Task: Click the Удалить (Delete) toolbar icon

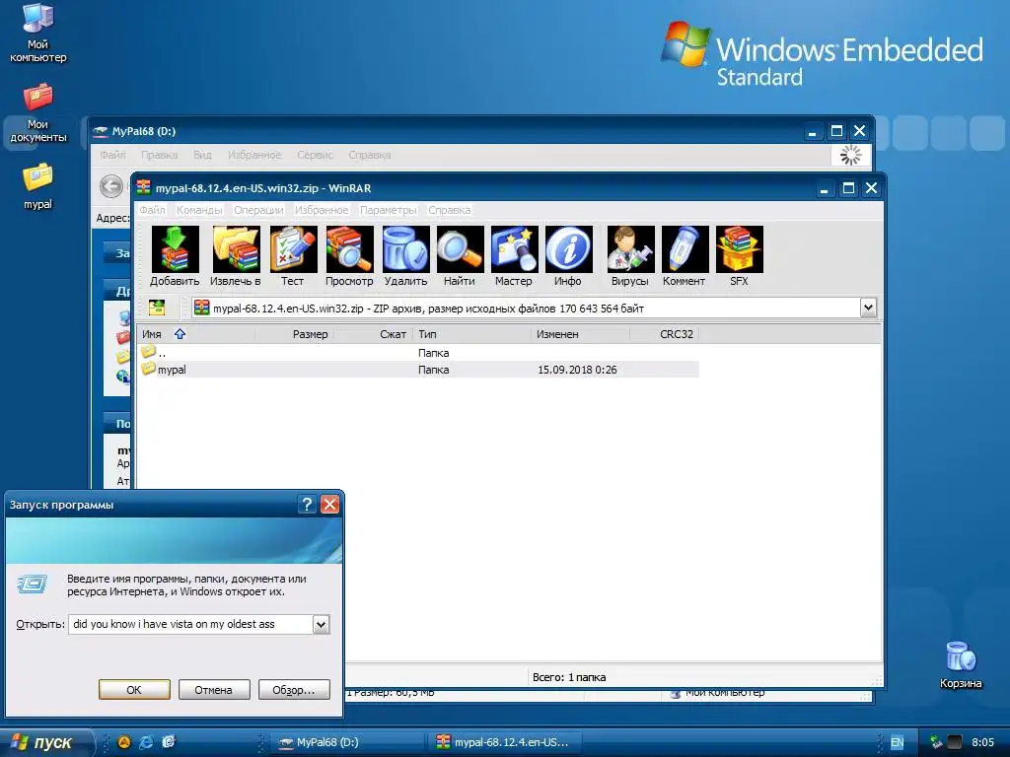Action: pyautogui.click(x=405, y=255)
